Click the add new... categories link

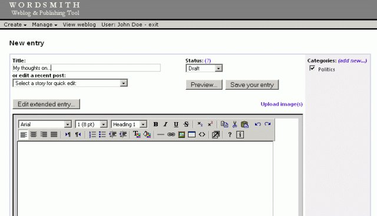(352, 60)
